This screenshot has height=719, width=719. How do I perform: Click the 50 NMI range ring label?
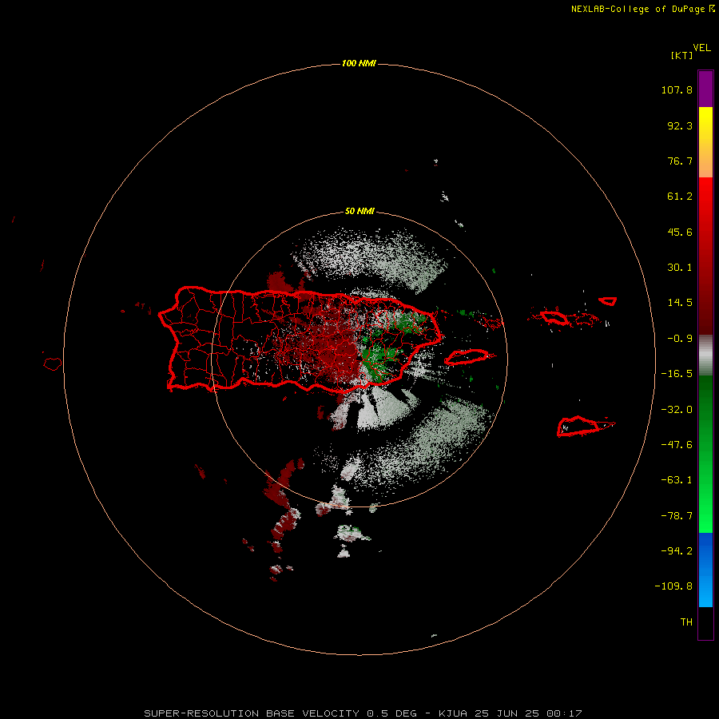359,211
